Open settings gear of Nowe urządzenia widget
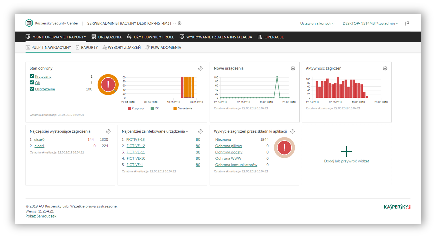 [293, 68]
